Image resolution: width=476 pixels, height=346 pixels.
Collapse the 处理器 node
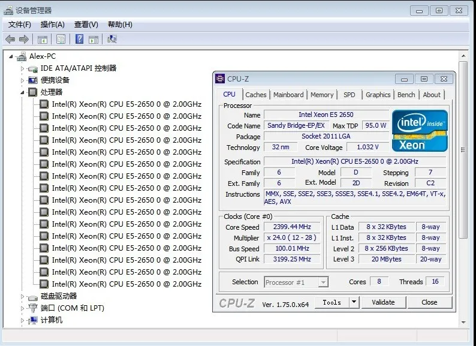click(22, 92)
